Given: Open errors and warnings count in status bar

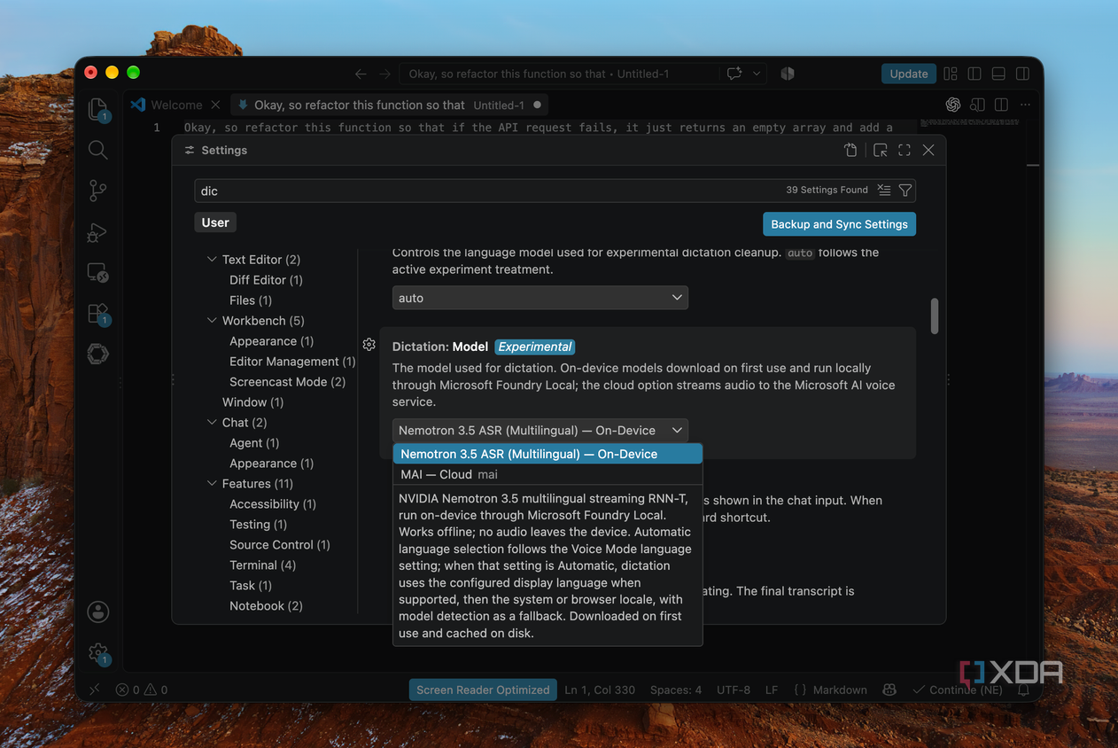Looking at the screenshot, I should [142, 690].
